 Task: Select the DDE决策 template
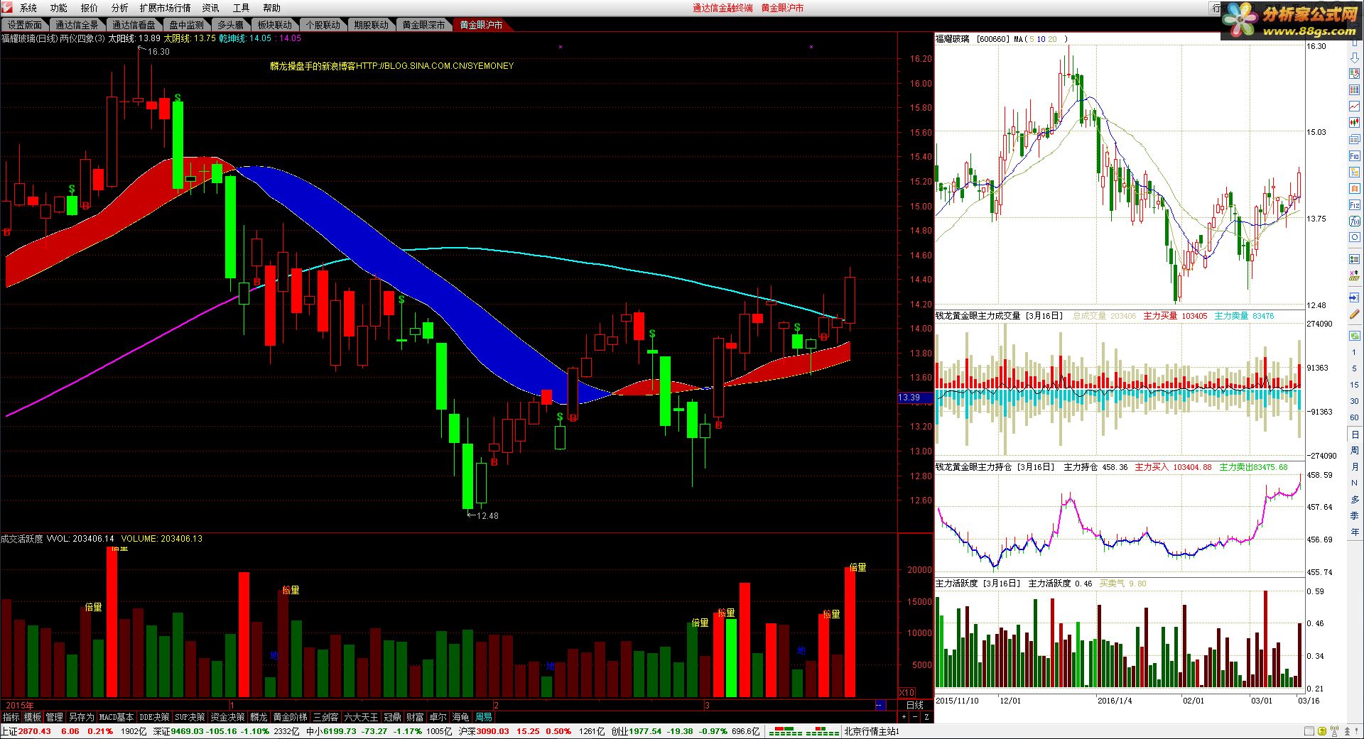[x=154, y=717]
